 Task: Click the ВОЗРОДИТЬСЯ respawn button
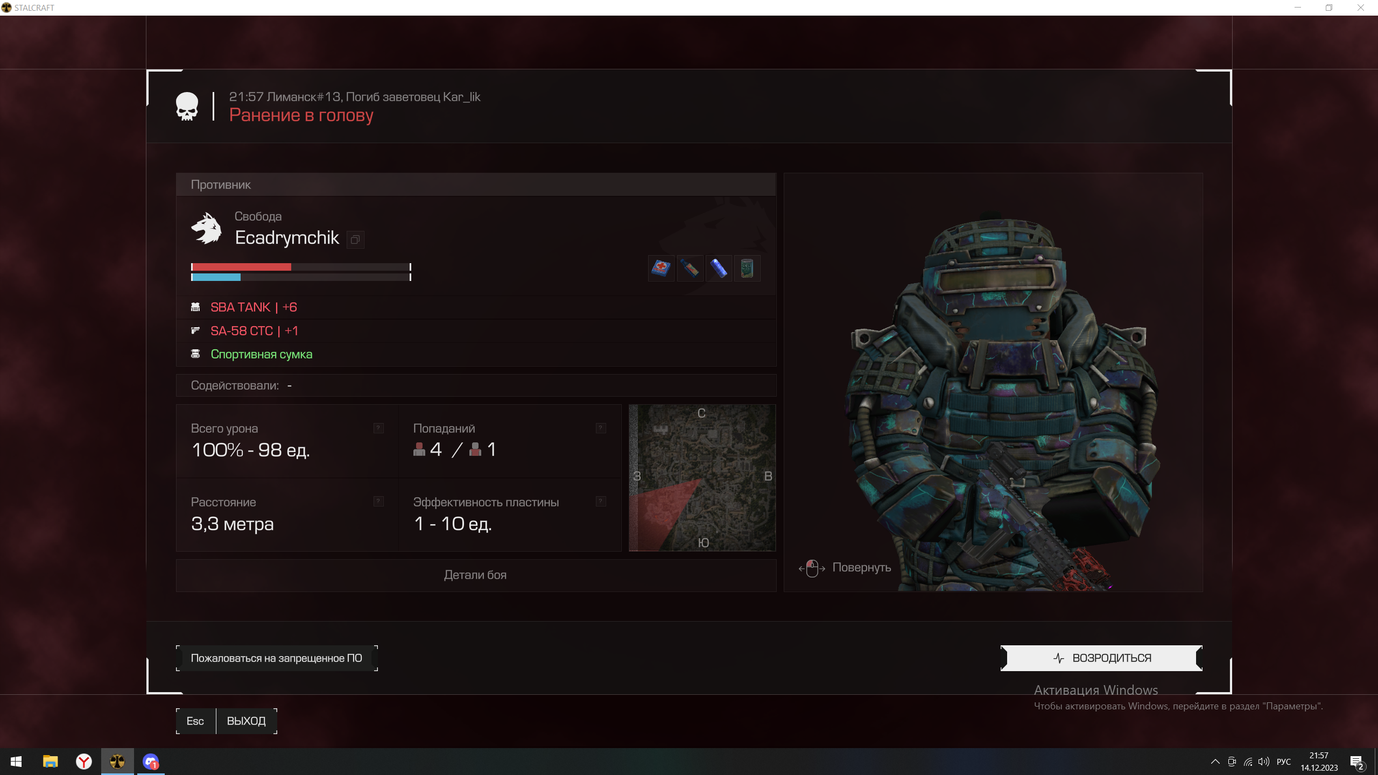1101,658
